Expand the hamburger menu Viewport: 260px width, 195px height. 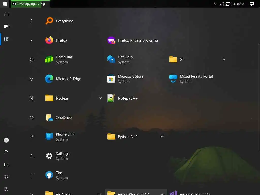click(x=6, y=15)
